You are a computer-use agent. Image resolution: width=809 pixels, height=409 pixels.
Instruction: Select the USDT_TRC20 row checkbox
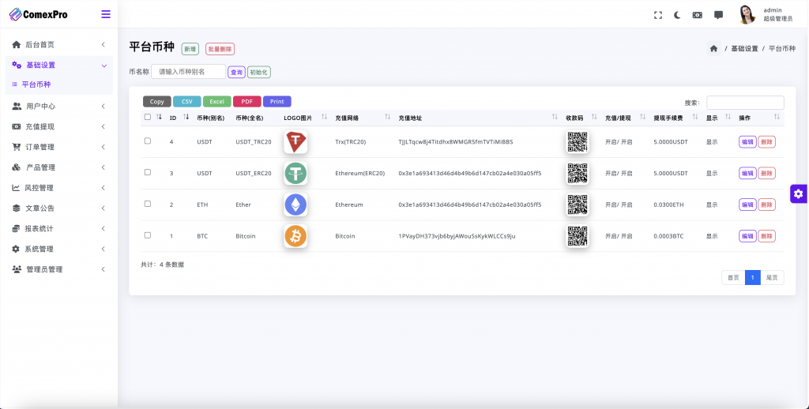tap(148, 141)
